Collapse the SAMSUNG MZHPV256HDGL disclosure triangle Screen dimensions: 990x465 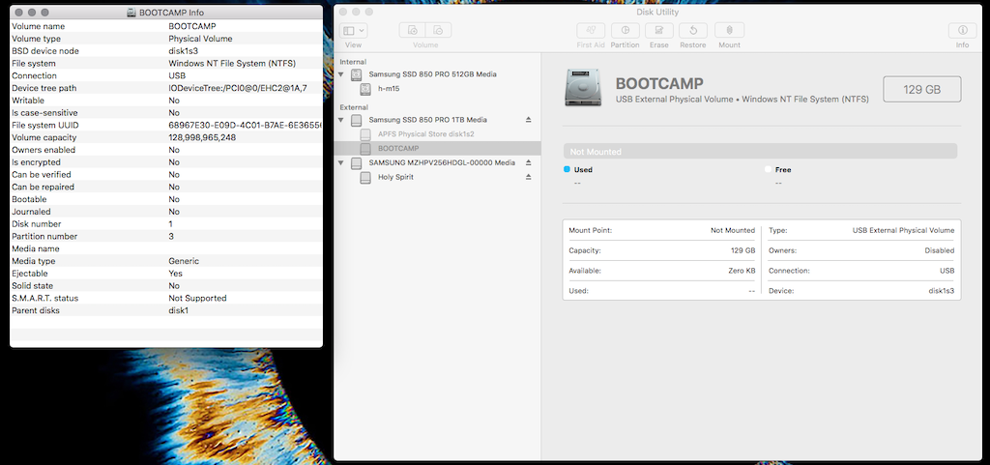point(341,162)
